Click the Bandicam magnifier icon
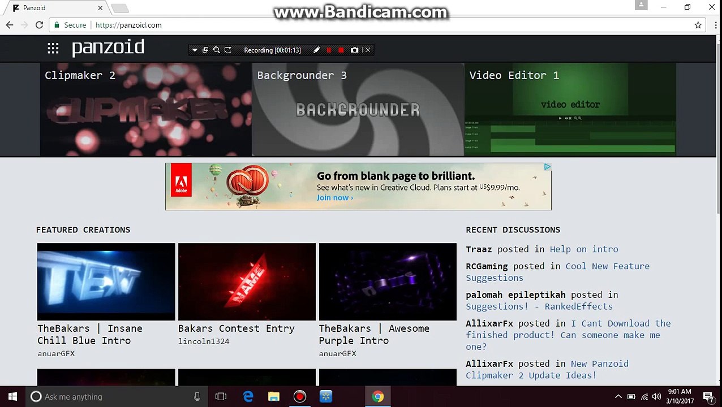This screenshot has width=722, height=407. tap(216, 50)
